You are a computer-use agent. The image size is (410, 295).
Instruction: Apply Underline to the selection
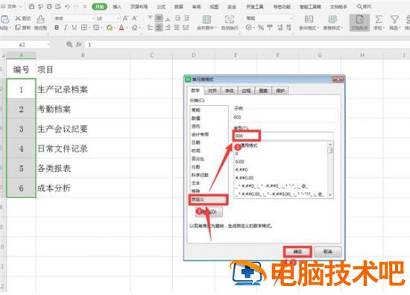coord(75,27)
